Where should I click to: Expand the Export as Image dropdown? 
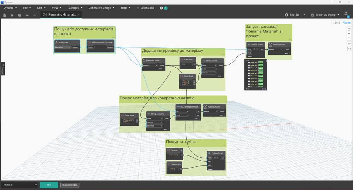click(x=338, y=15)
